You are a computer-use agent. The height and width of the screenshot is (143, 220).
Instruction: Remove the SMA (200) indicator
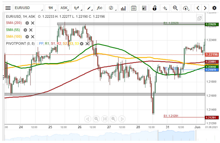point(33,23)
